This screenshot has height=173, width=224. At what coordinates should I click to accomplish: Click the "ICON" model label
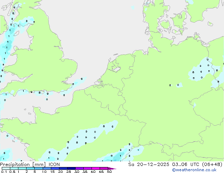pyautogui.click(x=54, y=165)
